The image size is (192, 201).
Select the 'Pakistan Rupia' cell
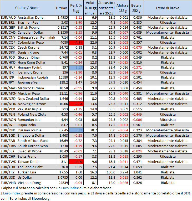36,109
